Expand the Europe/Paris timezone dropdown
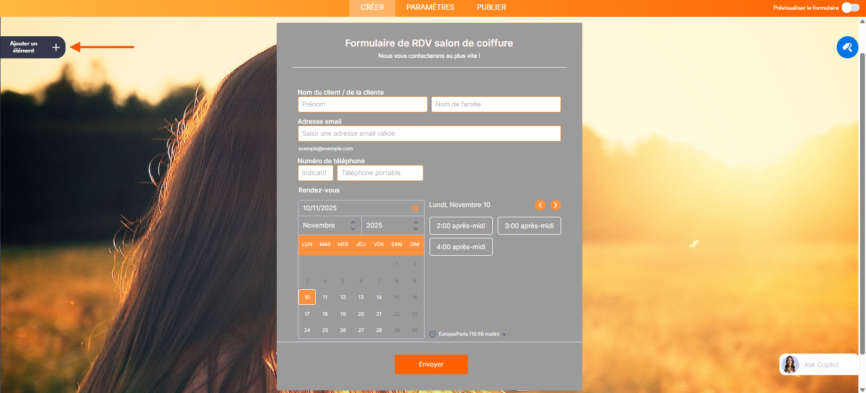866x393 pixels. coord(504,335)
